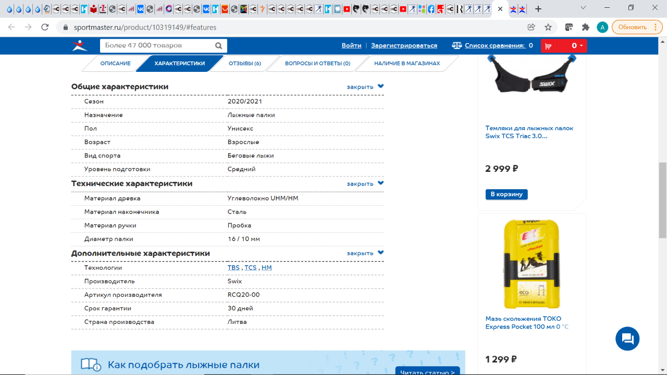Viewport: 667px width, 375px height.
Task: Open the shopping cart icon
Action: point(548,46)
